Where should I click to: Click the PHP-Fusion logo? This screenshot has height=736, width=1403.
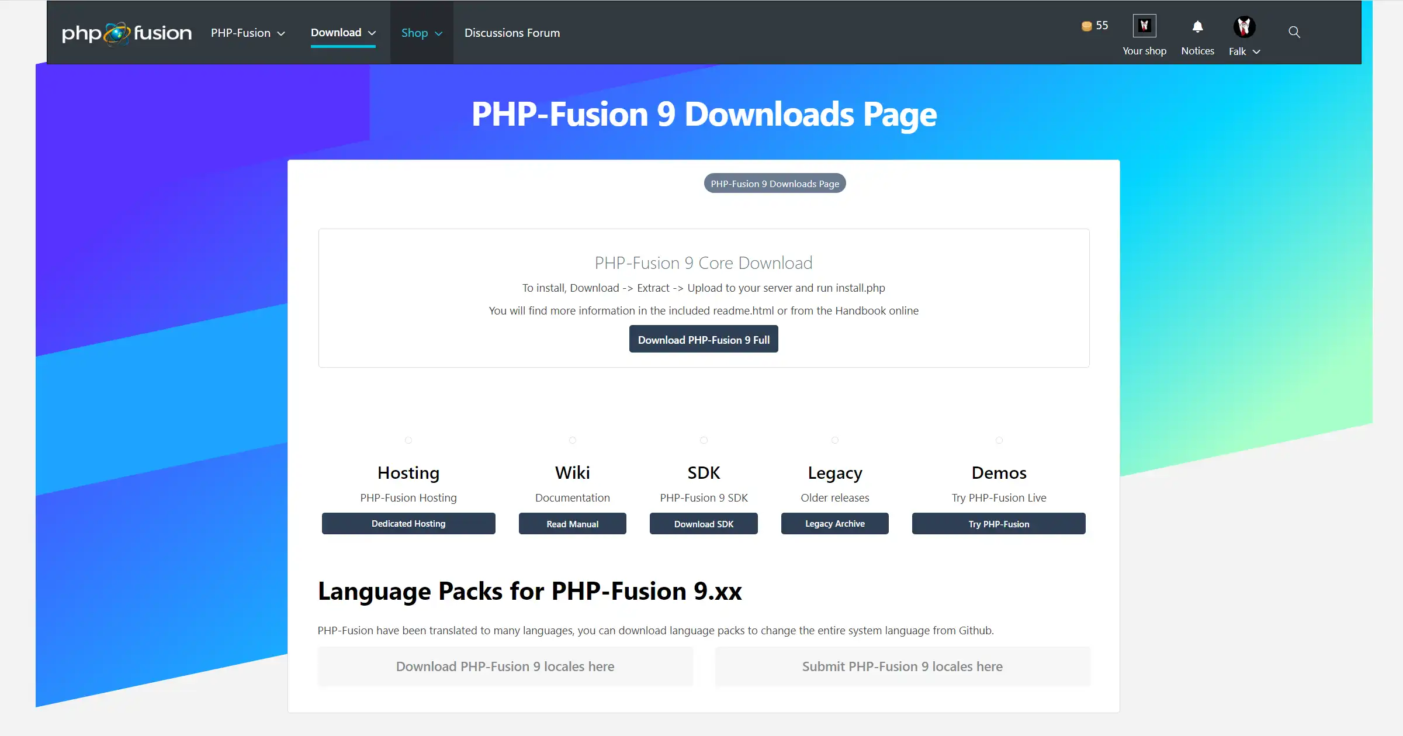click(126, 33)
